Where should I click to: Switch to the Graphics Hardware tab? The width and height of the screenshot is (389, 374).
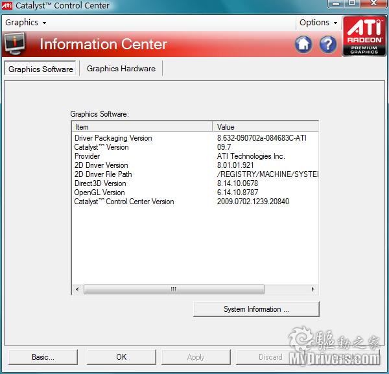(x=121, y=69)
